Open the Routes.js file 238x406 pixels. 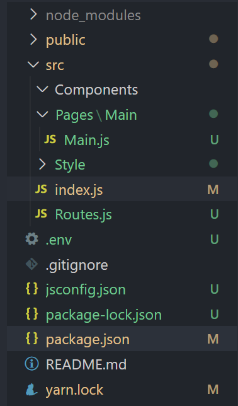click(83, 214)
